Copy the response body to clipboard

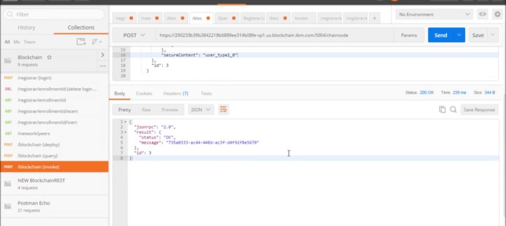442,109
